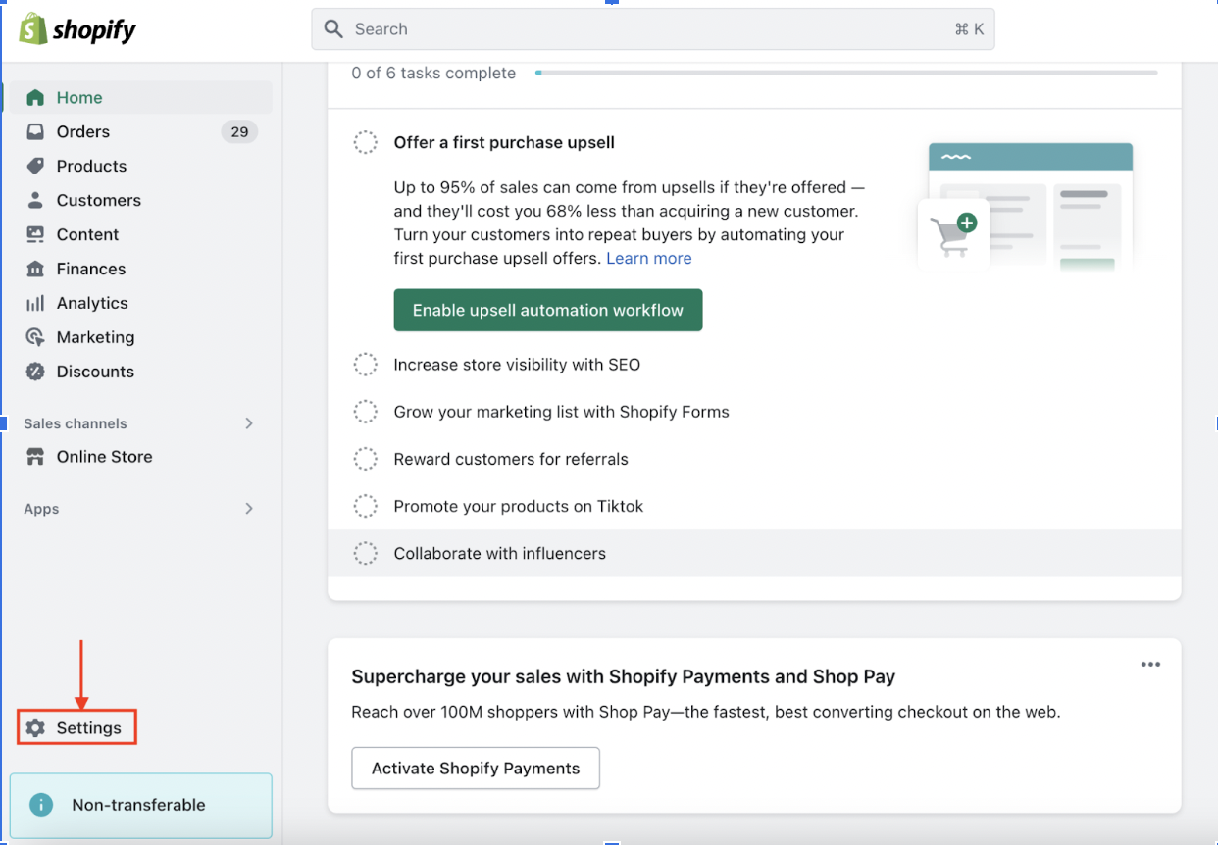The image size is (1218, 845).
Task: Click the ⌘ K shortcut hint
Action: point(969,29)
